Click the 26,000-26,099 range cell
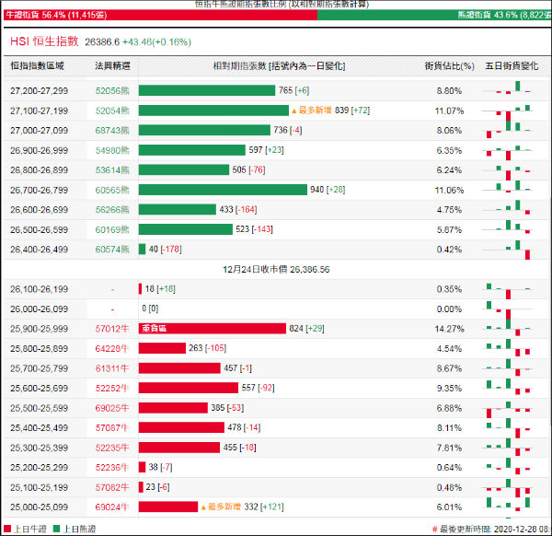 point(39,309)
